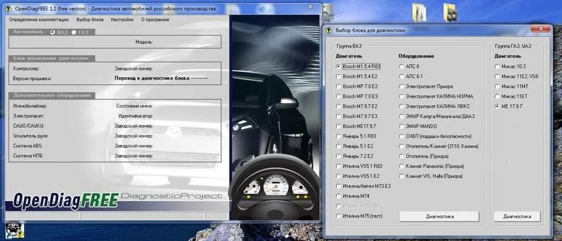
Task: Open the Настройки menu
Action: tap(122, 20)
